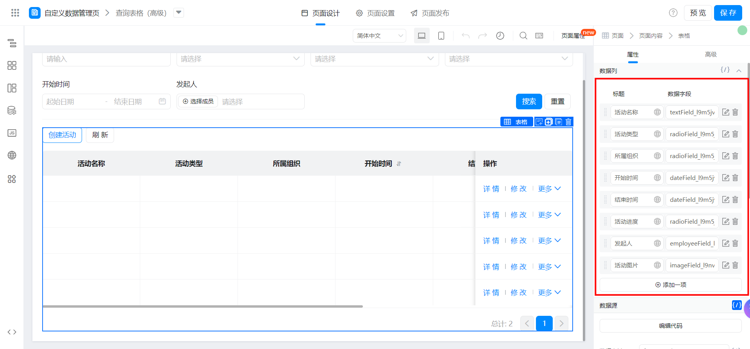Open the history clock icon
Viewport: 750px width, 349px height.
coord(500,36)
